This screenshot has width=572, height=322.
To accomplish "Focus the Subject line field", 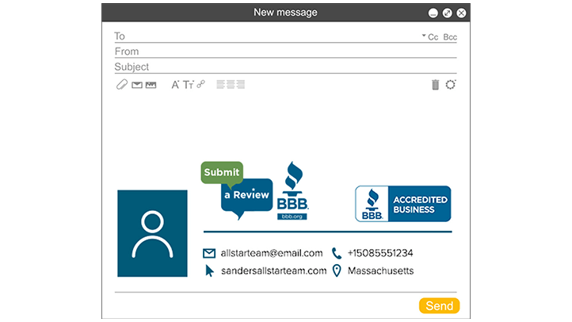I will tap(286, 67).
